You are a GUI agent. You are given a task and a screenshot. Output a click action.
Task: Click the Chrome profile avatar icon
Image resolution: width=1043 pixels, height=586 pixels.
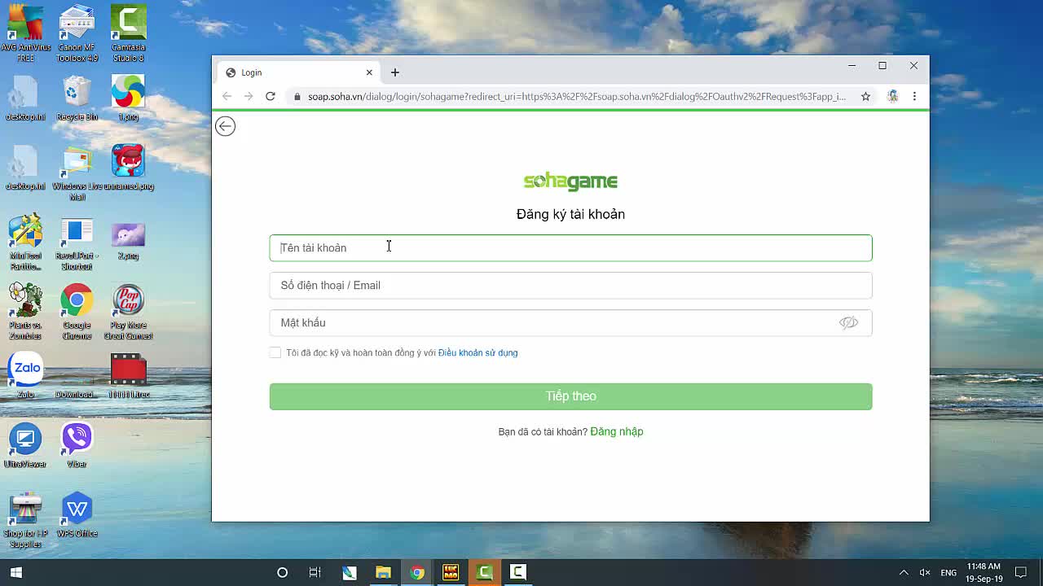click(893, 96)
